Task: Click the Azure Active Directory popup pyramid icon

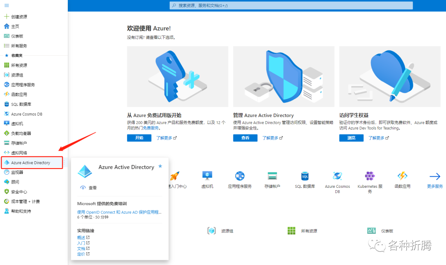Action: [x=85, y=171]
